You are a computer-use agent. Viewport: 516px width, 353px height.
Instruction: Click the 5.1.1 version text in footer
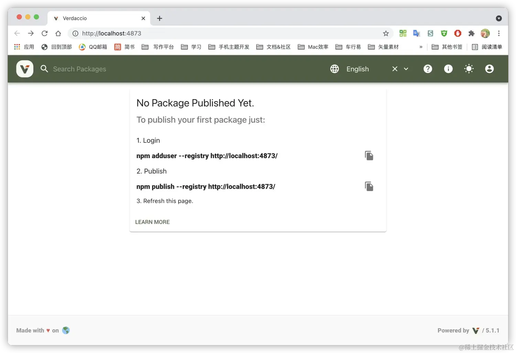pyautogui.click(x=492, y=330)
